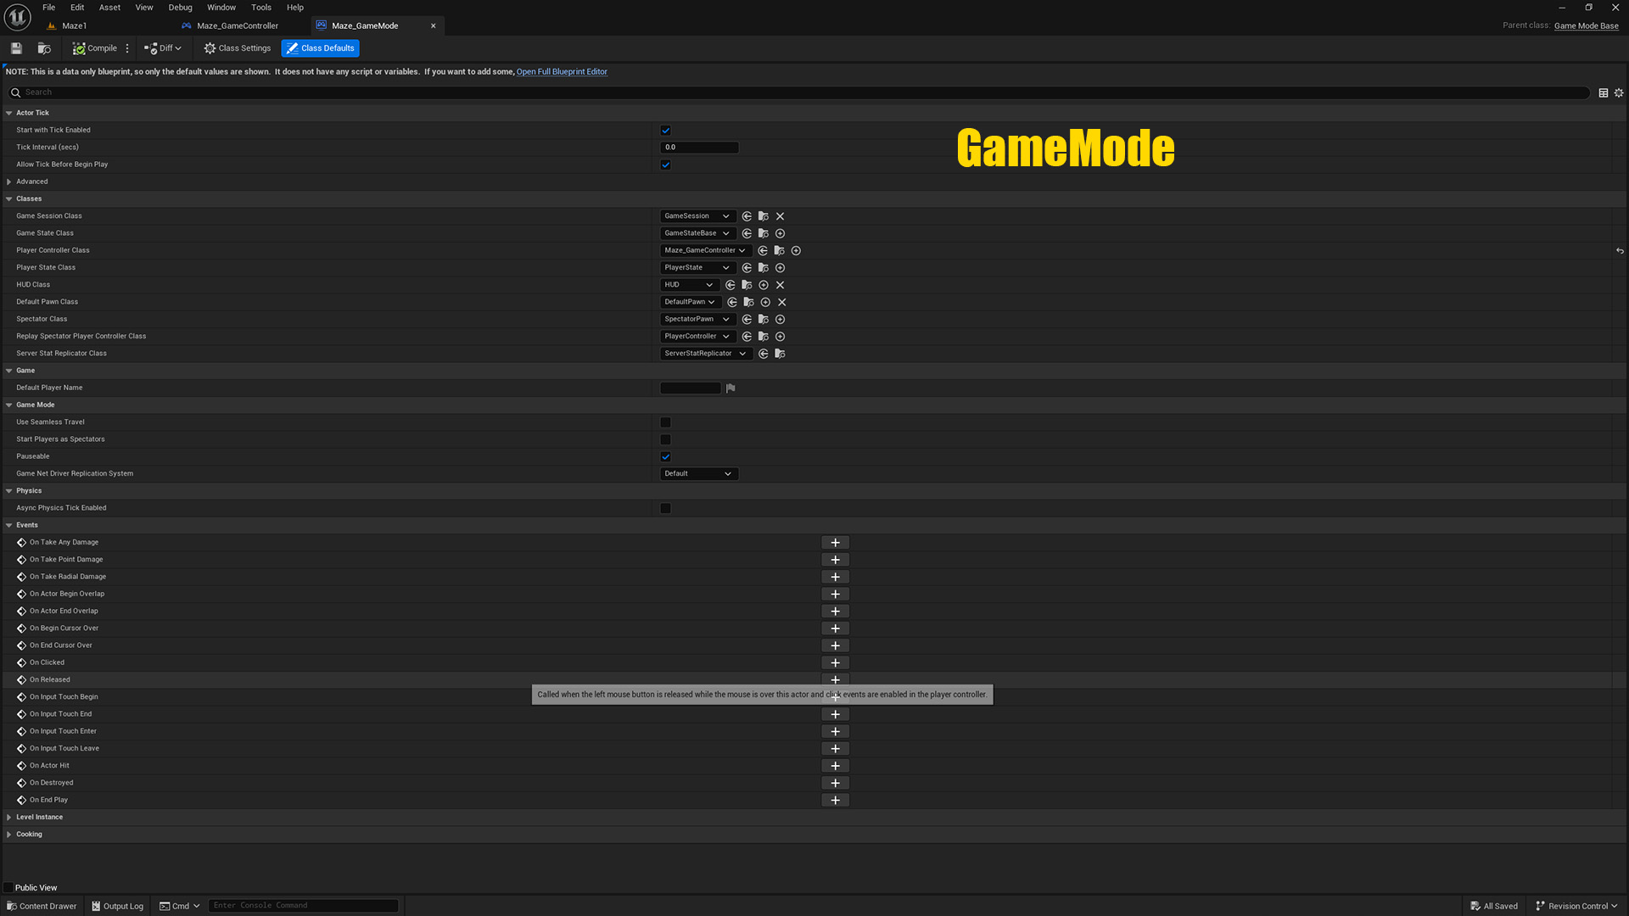Add On Actor Hit event plus icon
The width and height of the screenshot is (1629, 916).
tap(835, 766)
